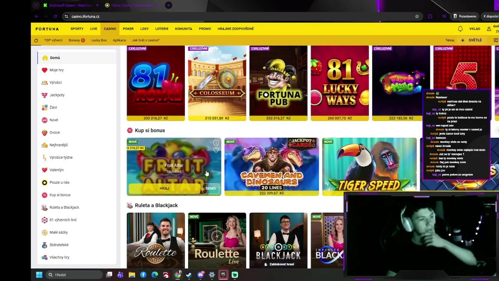
Task: Open the 81 Royal game tile
Action: (x=156, y=83)
